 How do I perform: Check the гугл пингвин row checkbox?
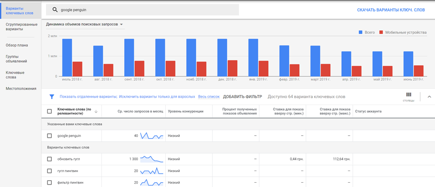(x=49, y=171)
